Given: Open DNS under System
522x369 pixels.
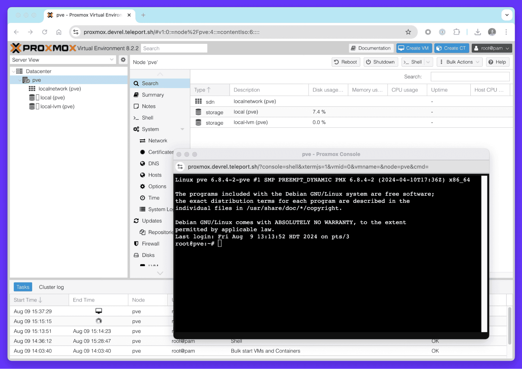Looking at the screenshot, I should click(154, 163).
